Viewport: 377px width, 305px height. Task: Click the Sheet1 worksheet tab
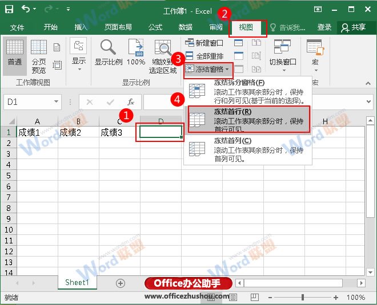pos(77,282)
